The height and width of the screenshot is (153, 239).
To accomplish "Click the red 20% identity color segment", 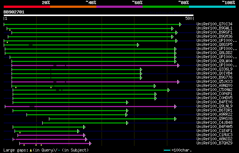I will (27, 7).
